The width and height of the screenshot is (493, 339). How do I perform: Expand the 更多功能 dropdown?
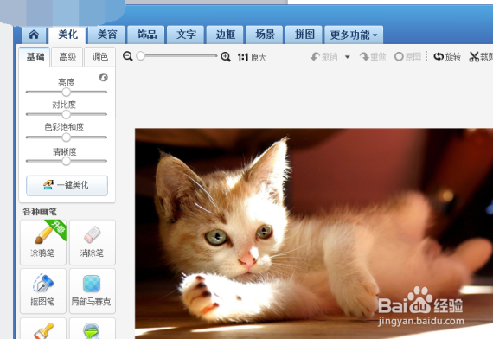point(354,35)
